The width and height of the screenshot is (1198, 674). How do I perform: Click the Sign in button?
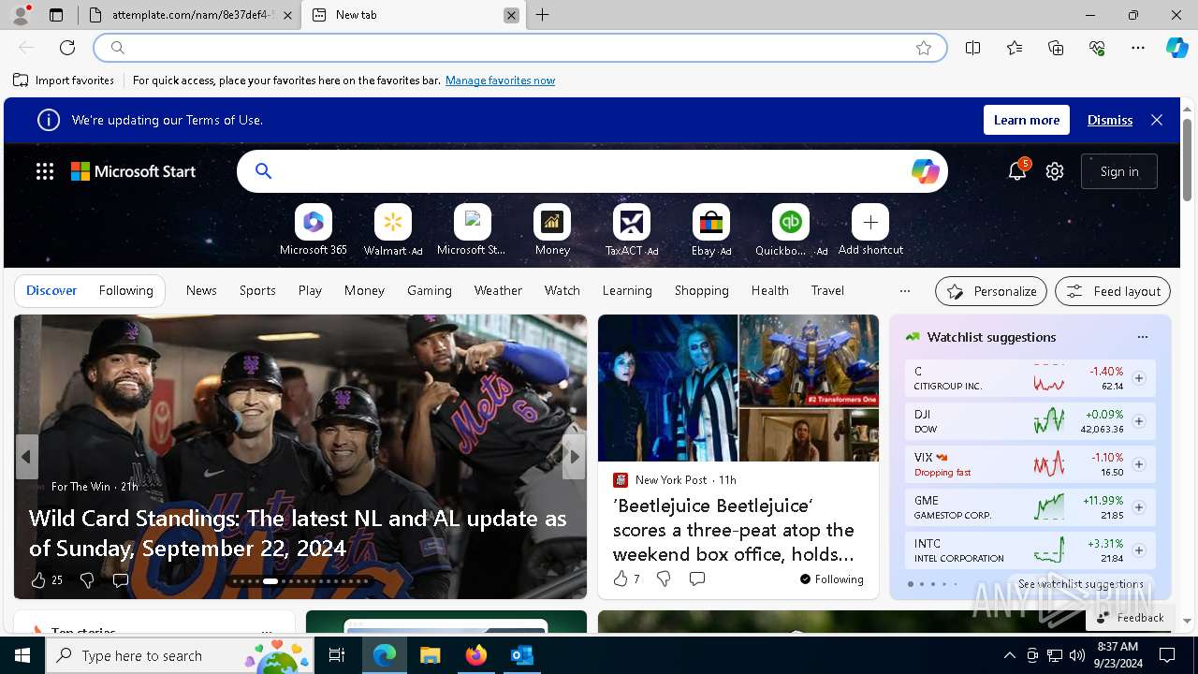tap(1119, 171)
